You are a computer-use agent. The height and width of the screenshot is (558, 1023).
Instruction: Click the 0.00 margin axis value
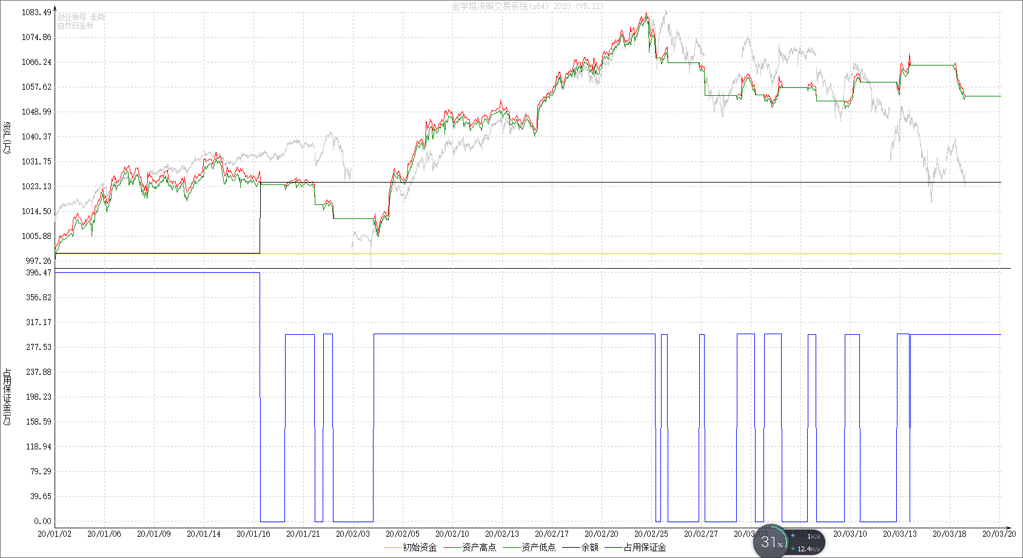[x=42, y=521]
